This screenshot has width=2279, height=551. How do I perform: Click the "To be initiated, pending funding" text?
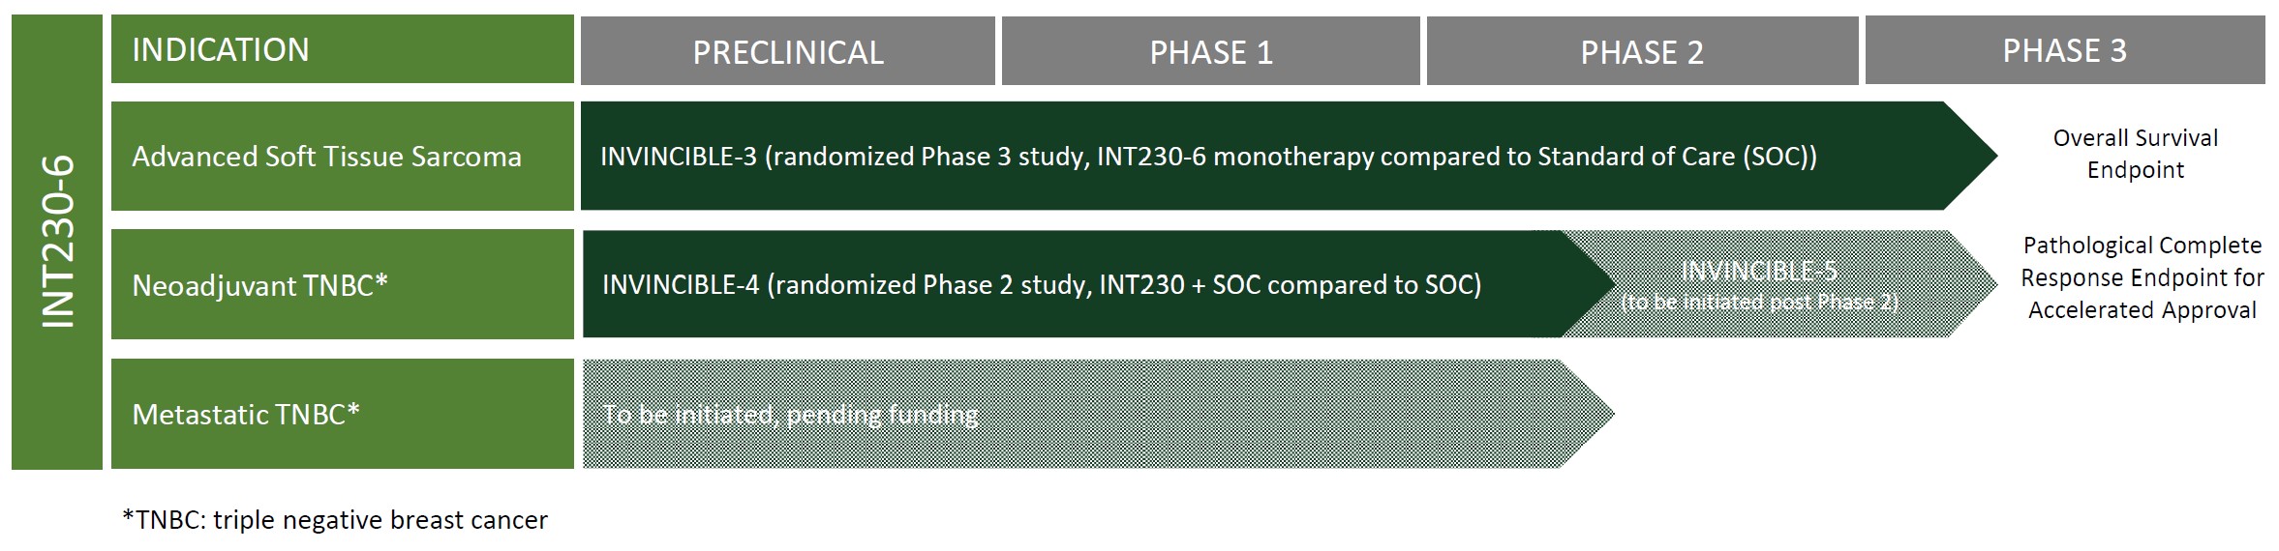click(x=790, y=416)
